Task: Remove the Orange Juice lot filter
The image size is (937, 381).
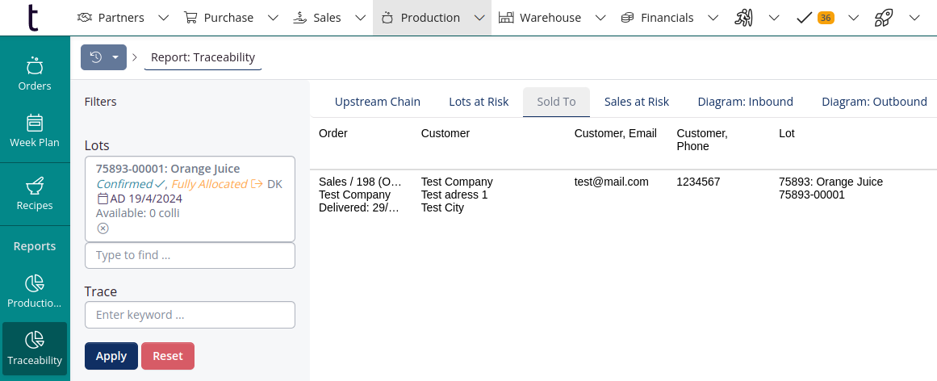Action: pyautogui.click(x=102, y=228)
